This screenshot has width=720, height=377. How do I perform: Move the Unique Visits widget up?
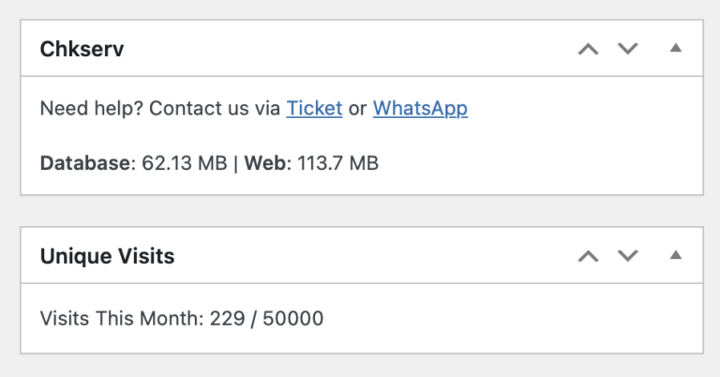(588, 255)
